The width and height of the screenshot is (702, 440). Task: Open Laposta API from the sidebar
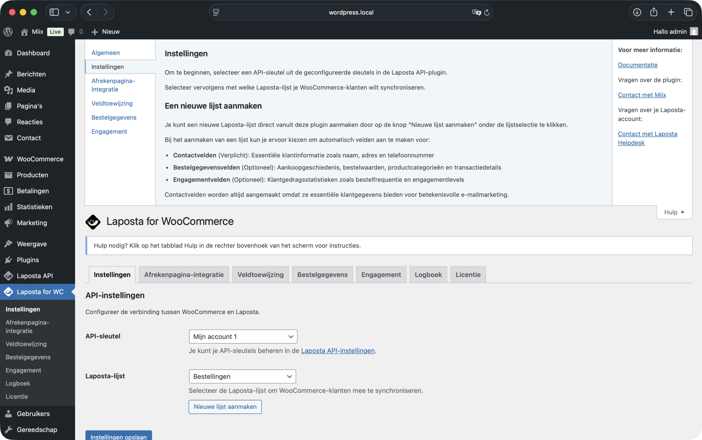(x=9, y=276)
